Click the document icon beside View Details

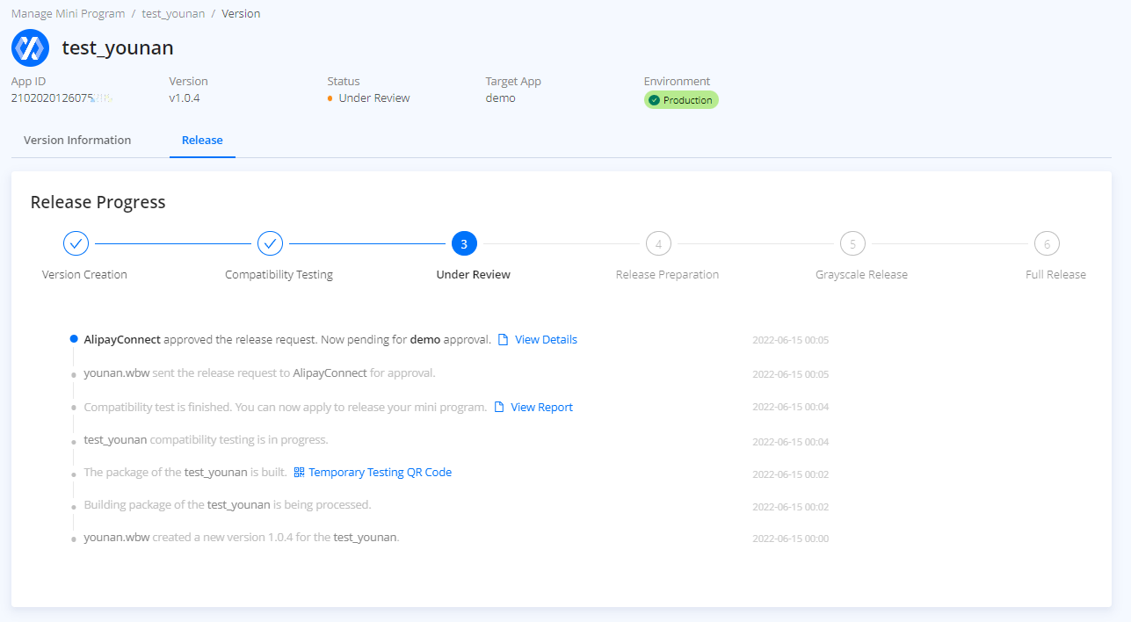(503, 340)
